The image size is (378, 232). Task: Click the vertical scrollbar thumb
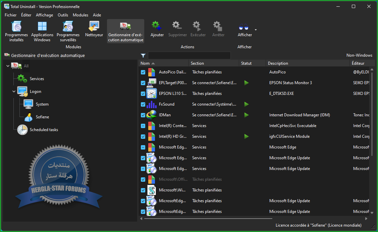click(372, 113)
